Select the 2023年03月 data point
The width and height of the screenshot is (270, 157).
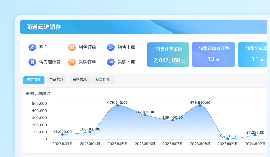(62, 134)
